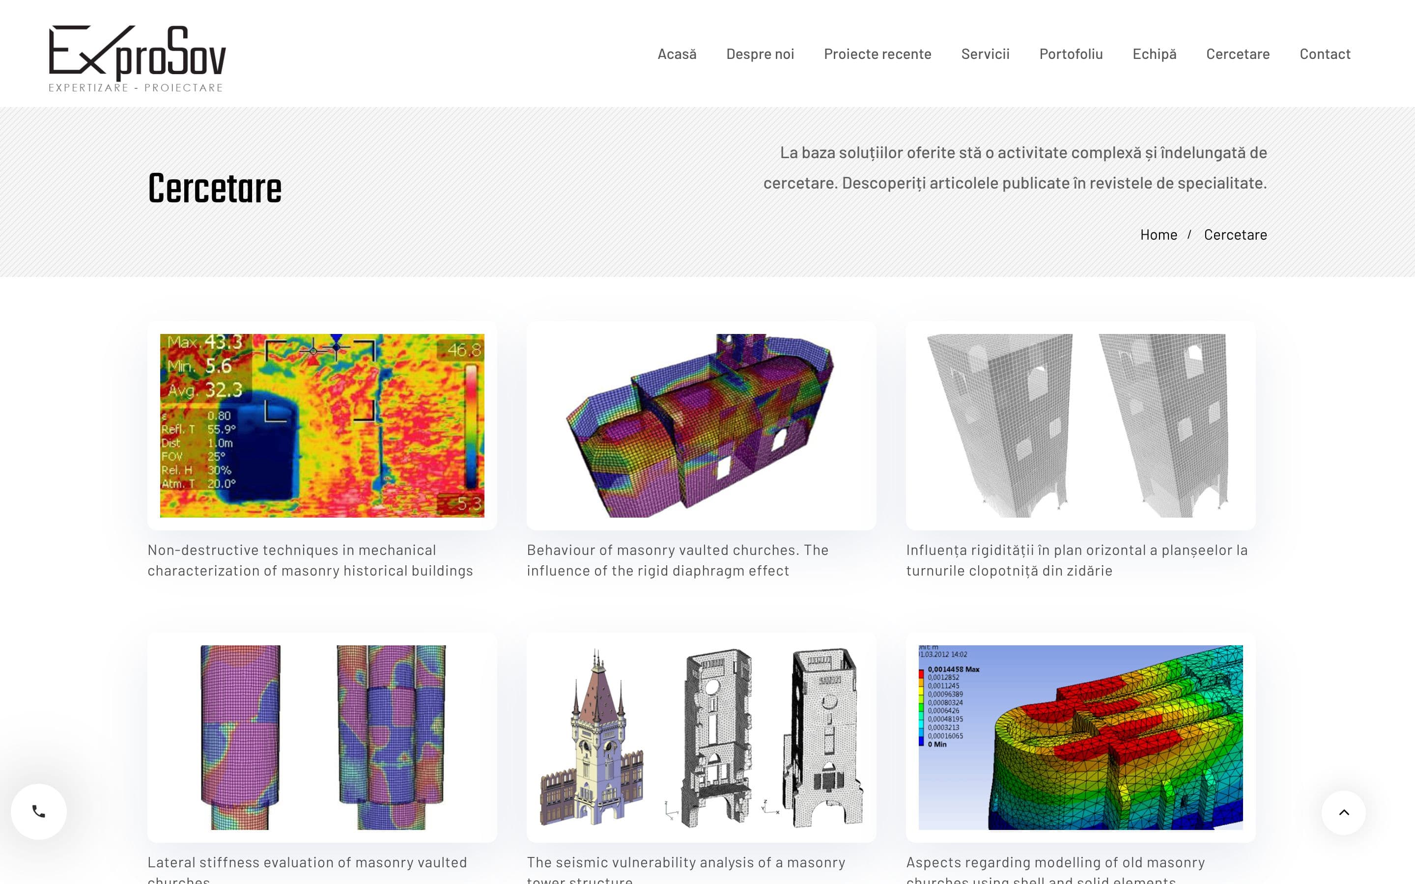Image resolution: width=1415 pixels, height=884 pixels.
Task: Open thermal infrared image thumbnail
Action: point(322,426)
